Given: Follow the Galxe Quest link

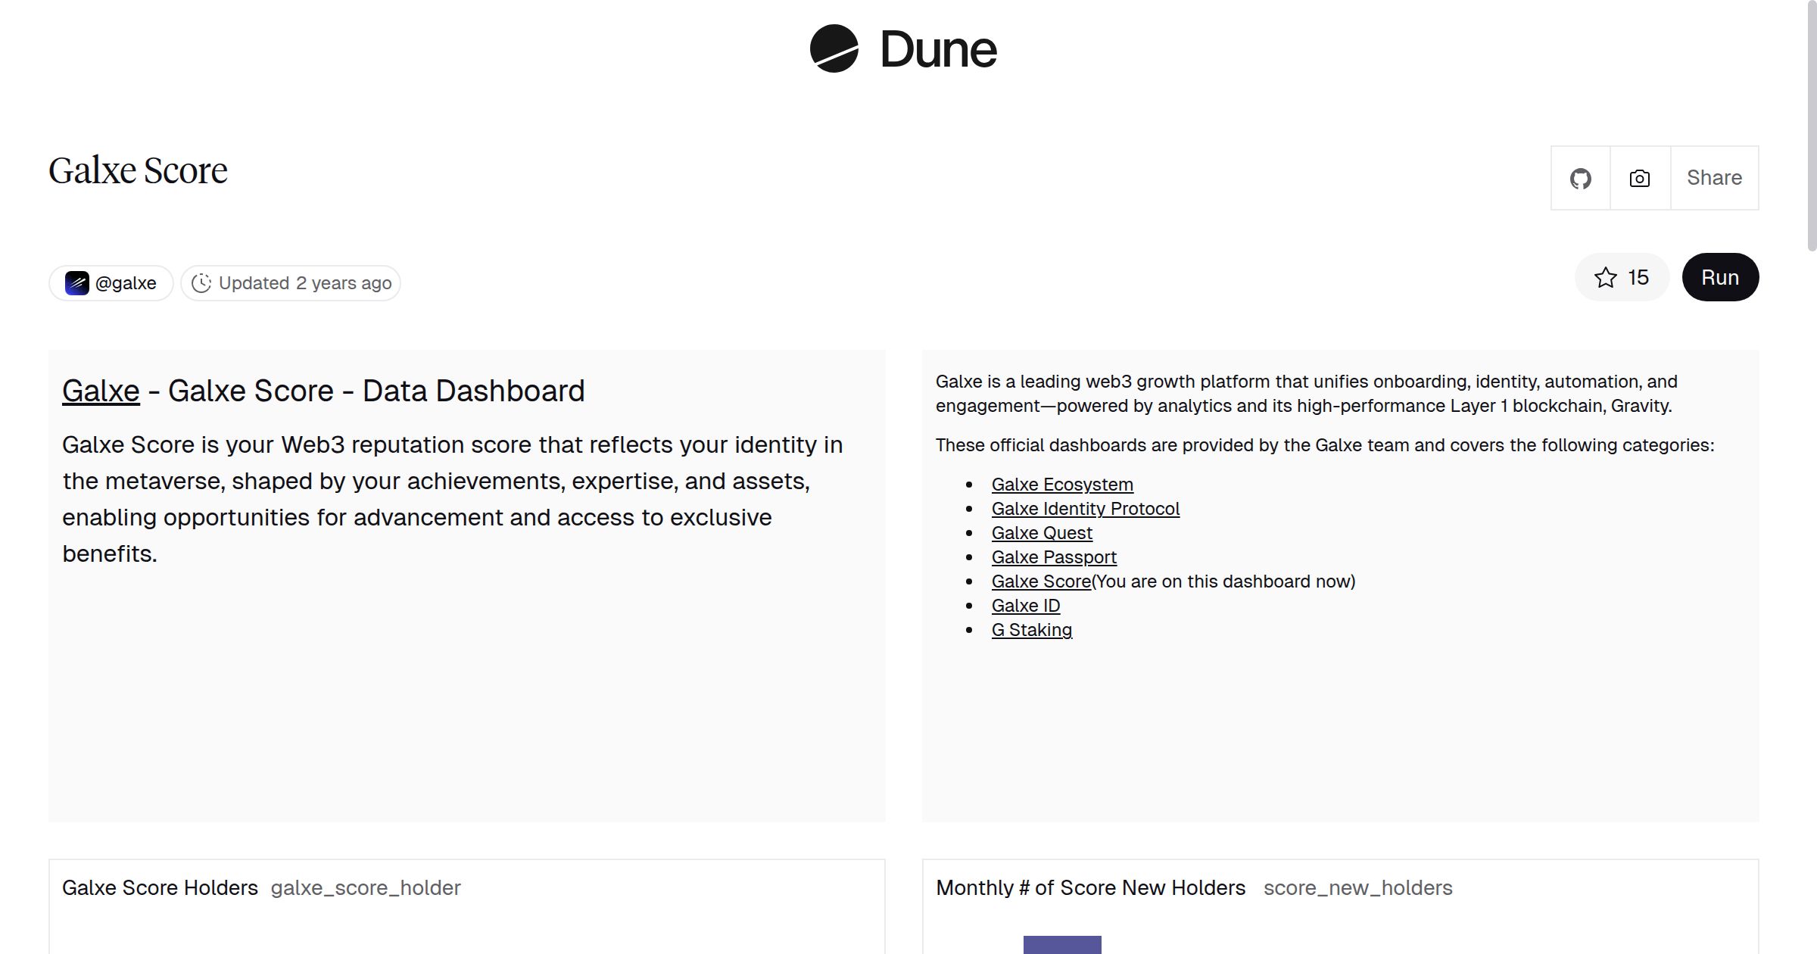Looking at the screenshot, I should (x=1041, y=533).
